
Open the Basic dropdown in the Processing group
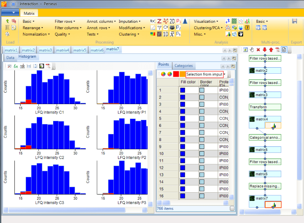(29, 21)
